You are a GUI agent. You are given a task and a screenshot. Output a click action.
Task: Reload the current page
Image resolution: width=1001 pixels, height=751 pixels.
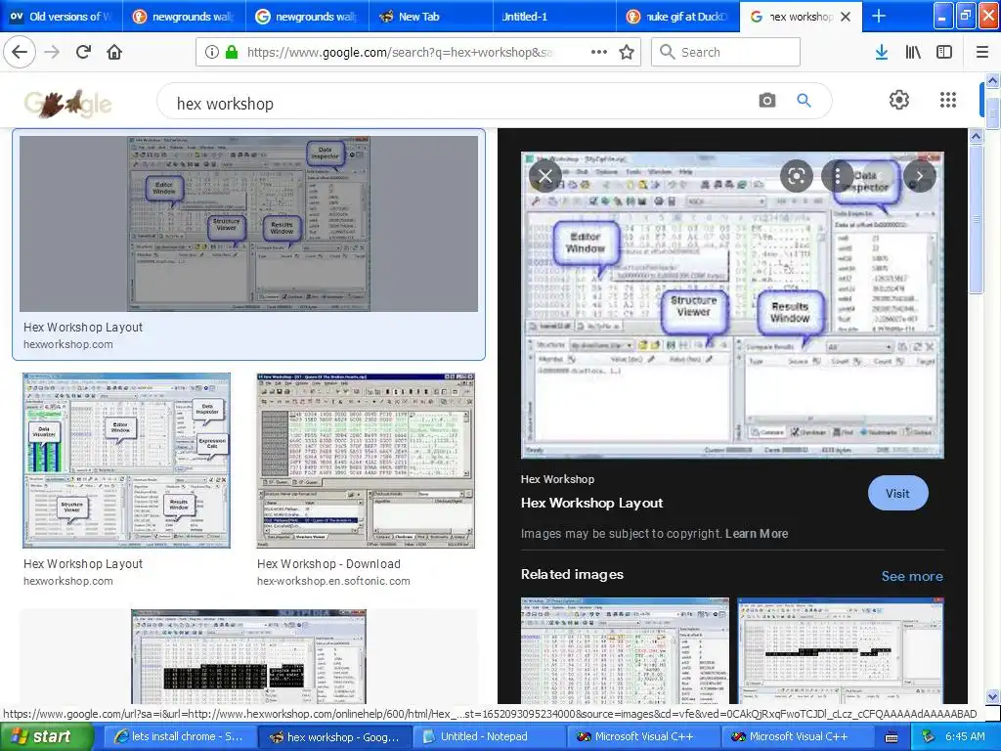pos(83,52)
